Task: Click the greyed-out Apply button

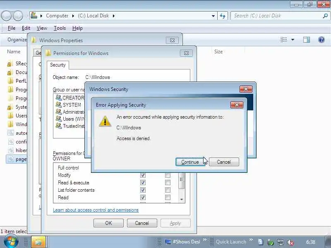Action: [175, 223]
